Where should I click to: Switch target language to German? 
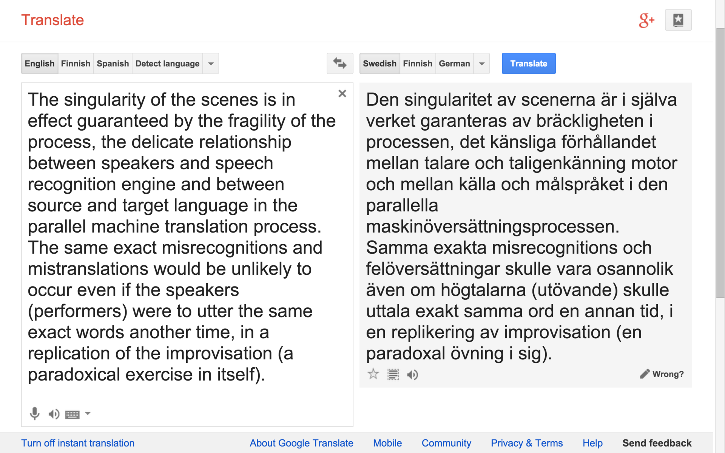(x=454, y=63)
